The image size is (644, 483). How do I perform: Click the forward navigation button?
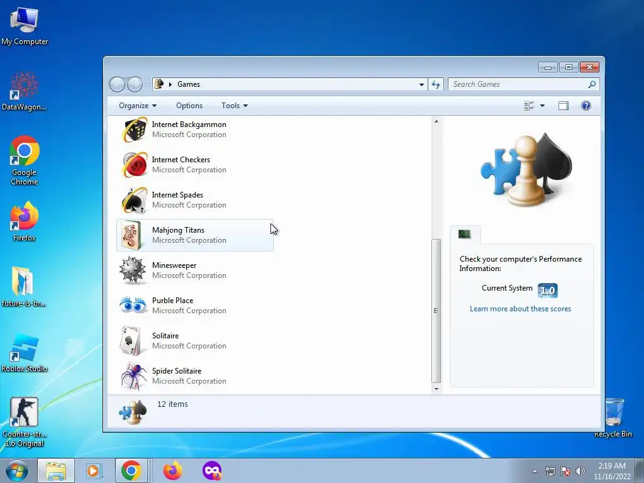[x=135, y=84]
